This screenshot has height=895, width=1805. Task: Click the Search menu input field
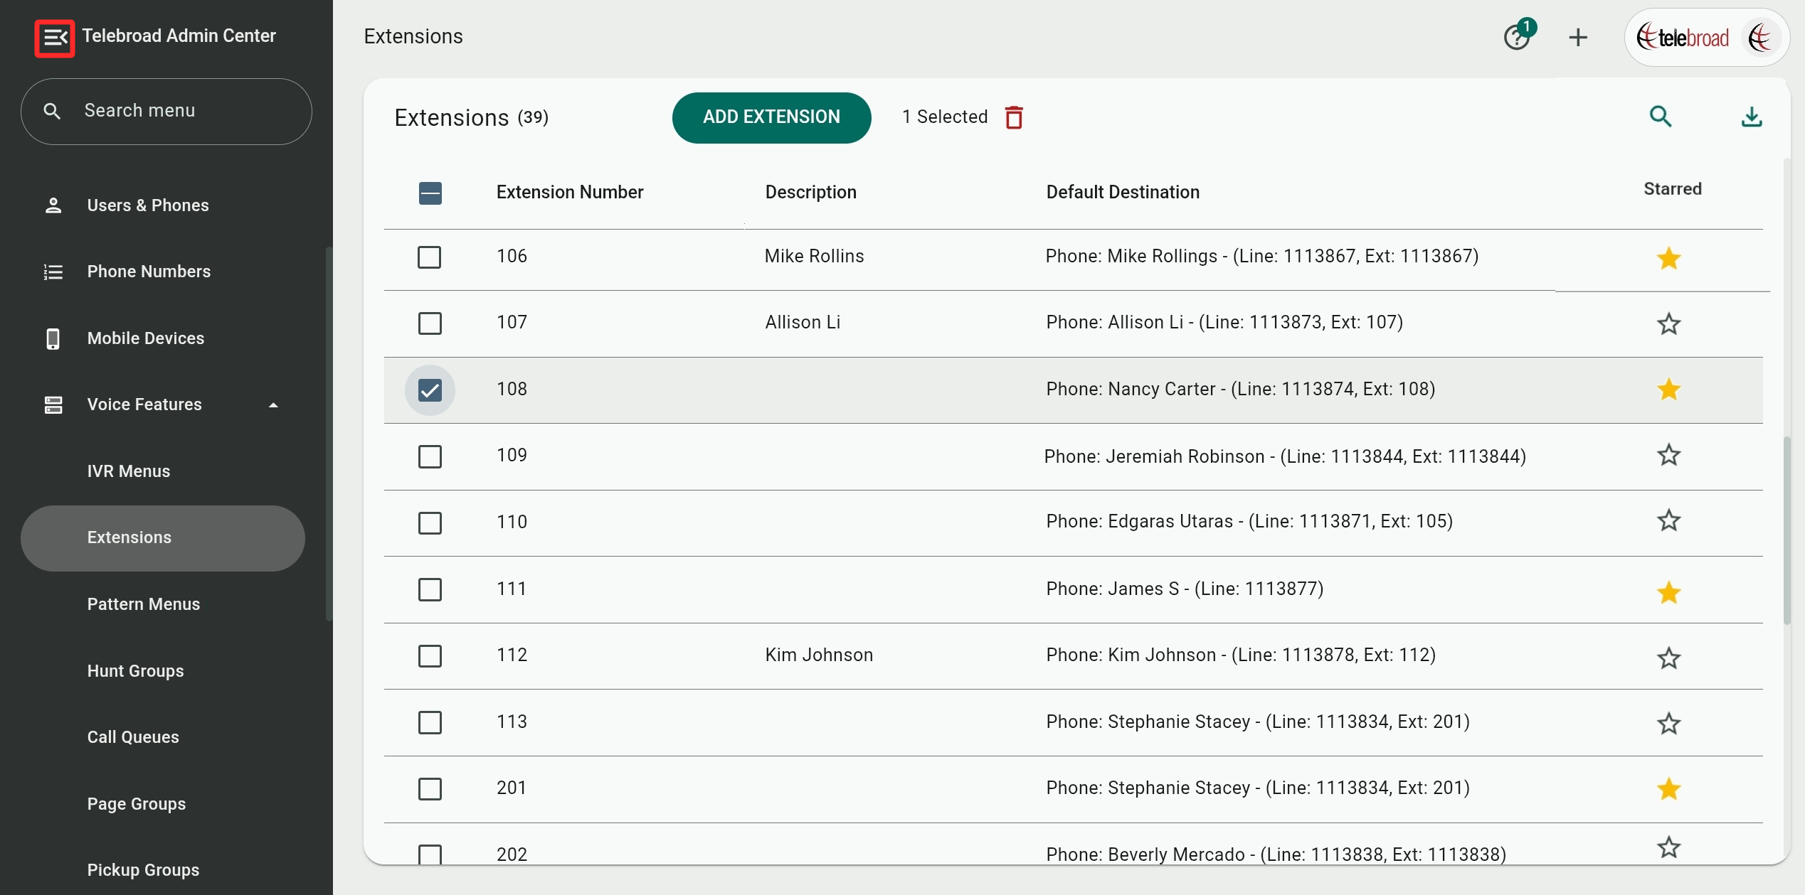166,111
